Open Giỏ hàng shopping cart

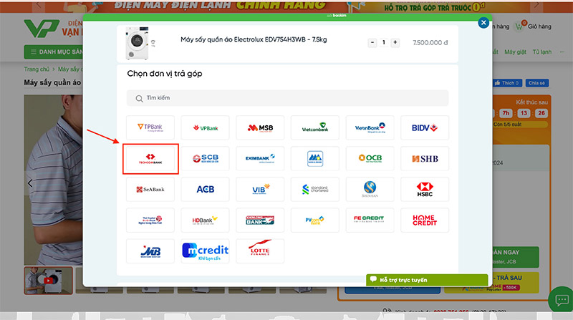[x=533, y=26]
